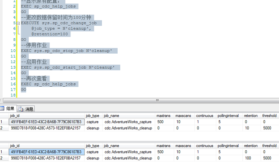
Task: Click the threshold column header in second grid
Action: point(270,146)
